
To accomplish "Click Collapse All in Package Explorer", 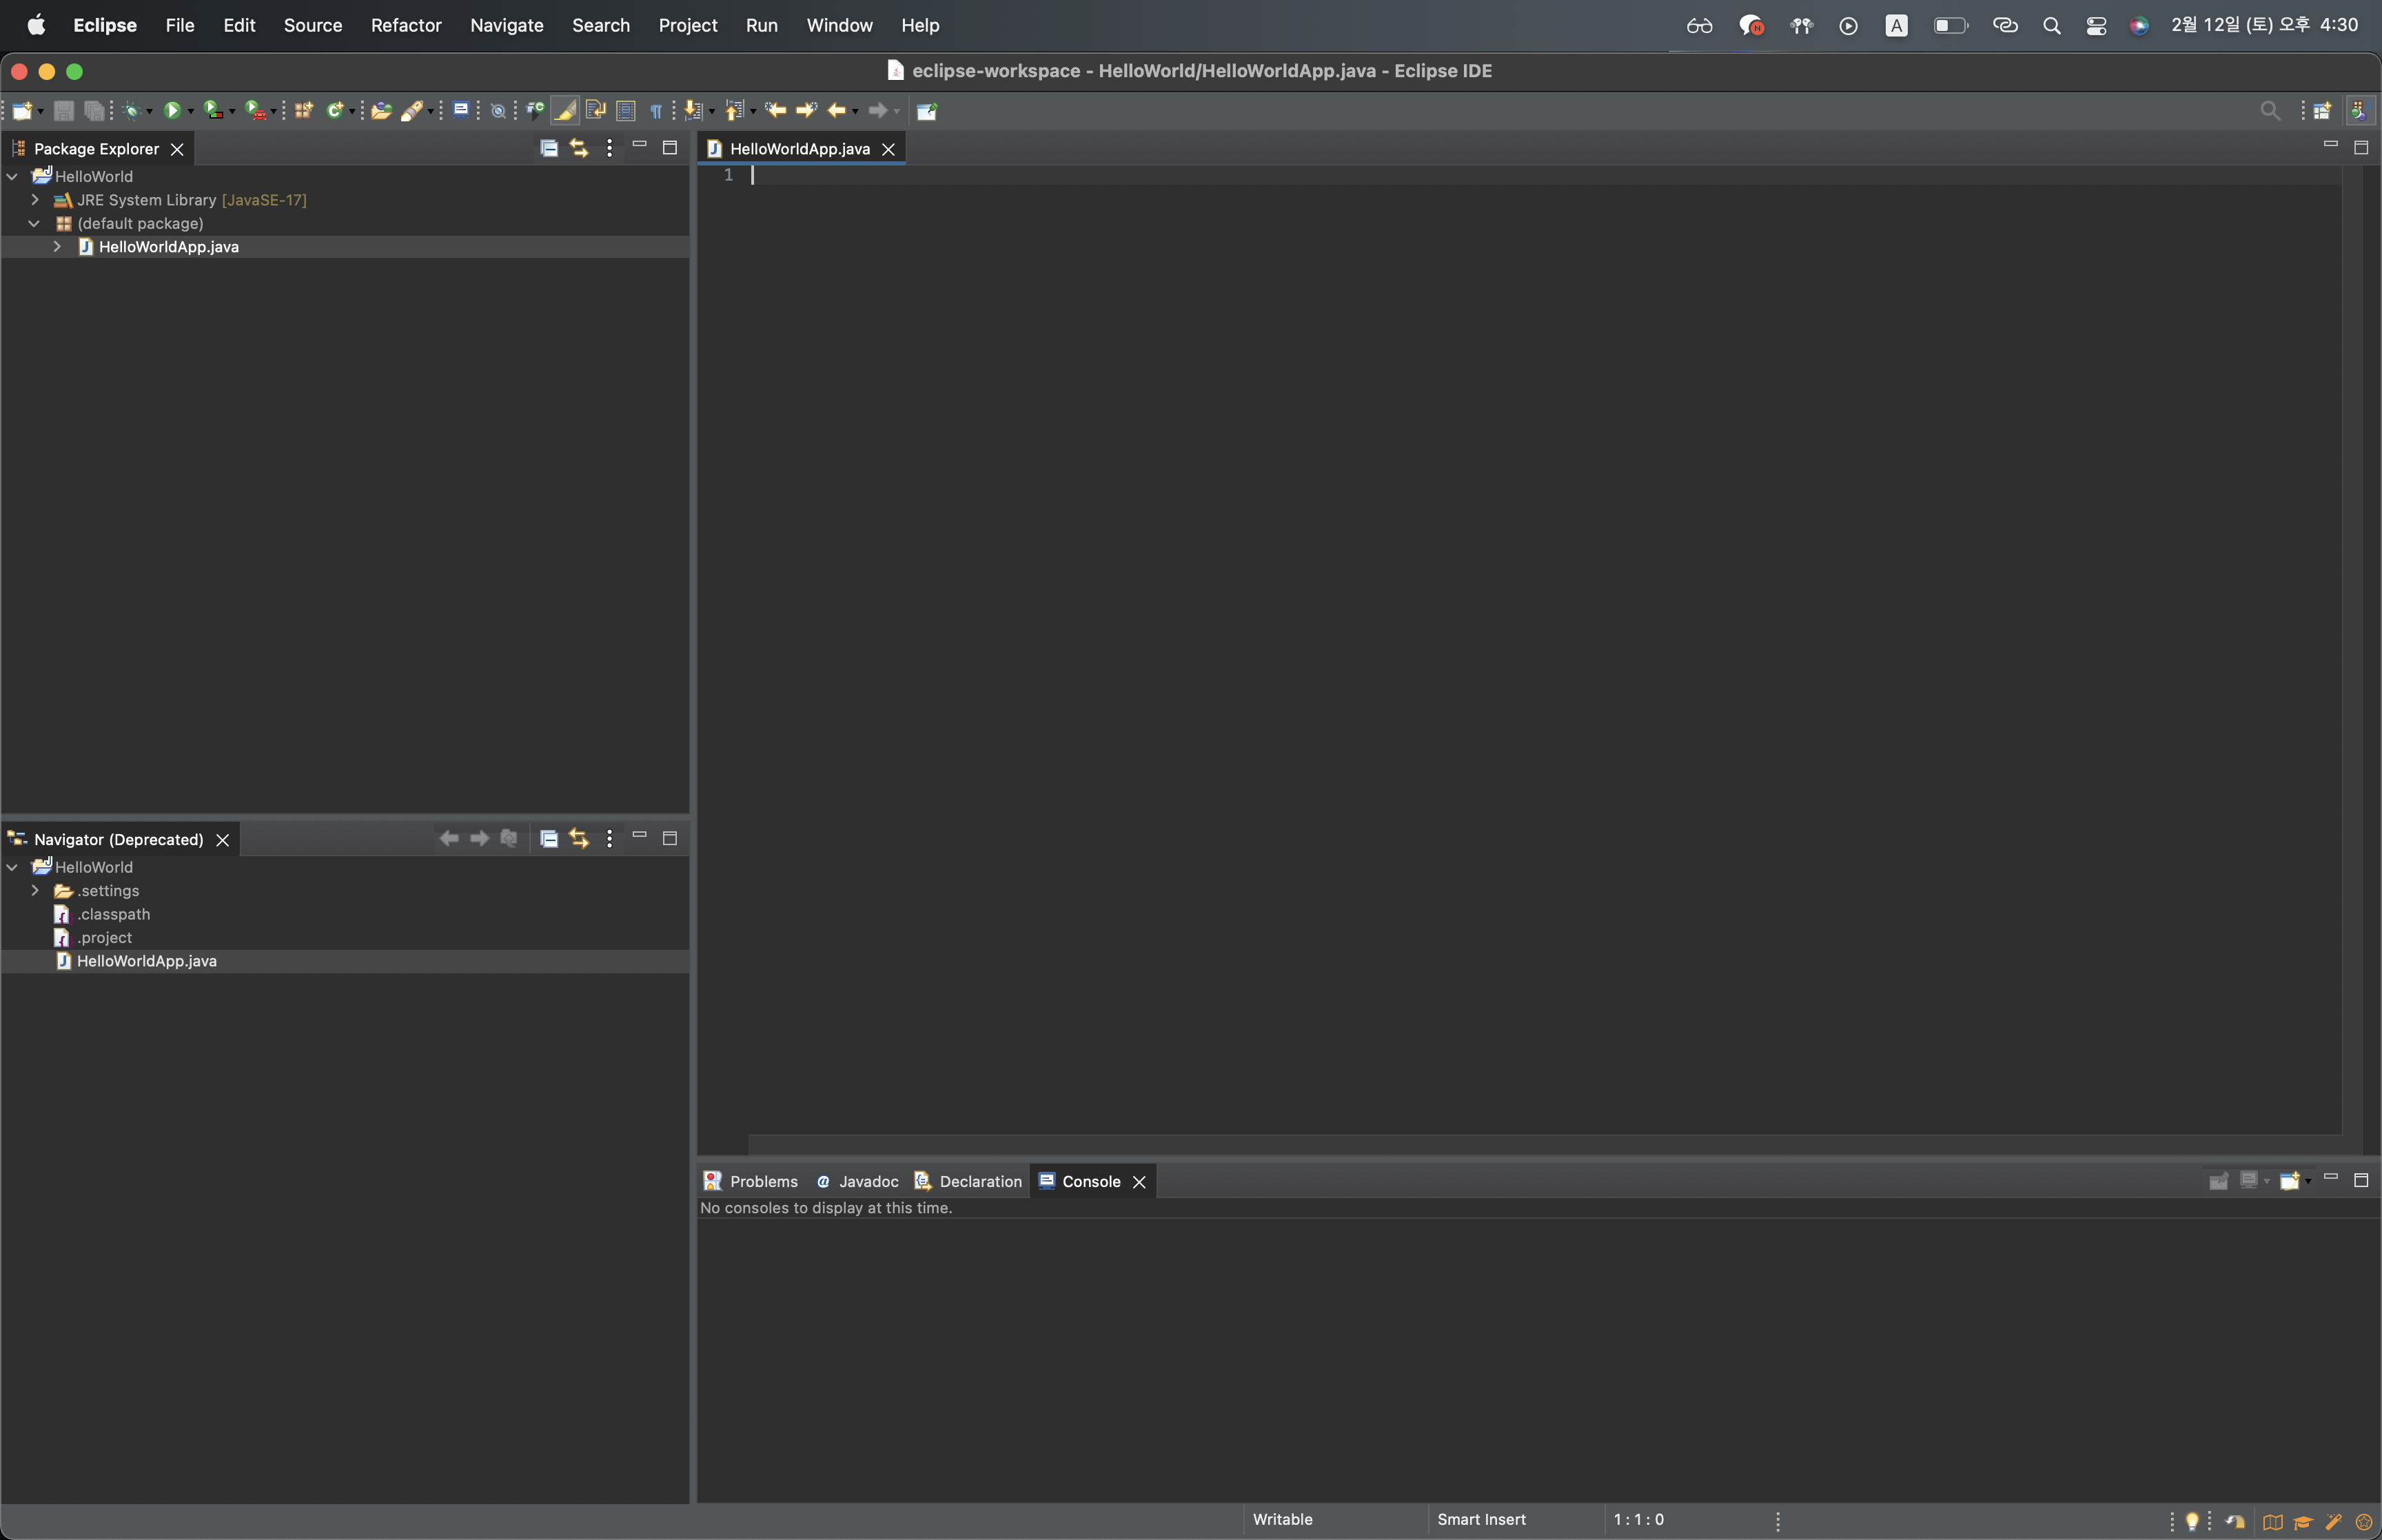I will pos(549,148).
